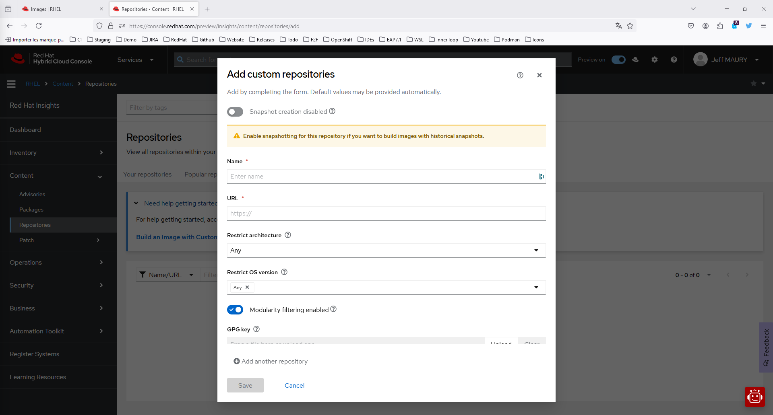
Task: Open console settings via the gear icon
Action: coord(654,59)
